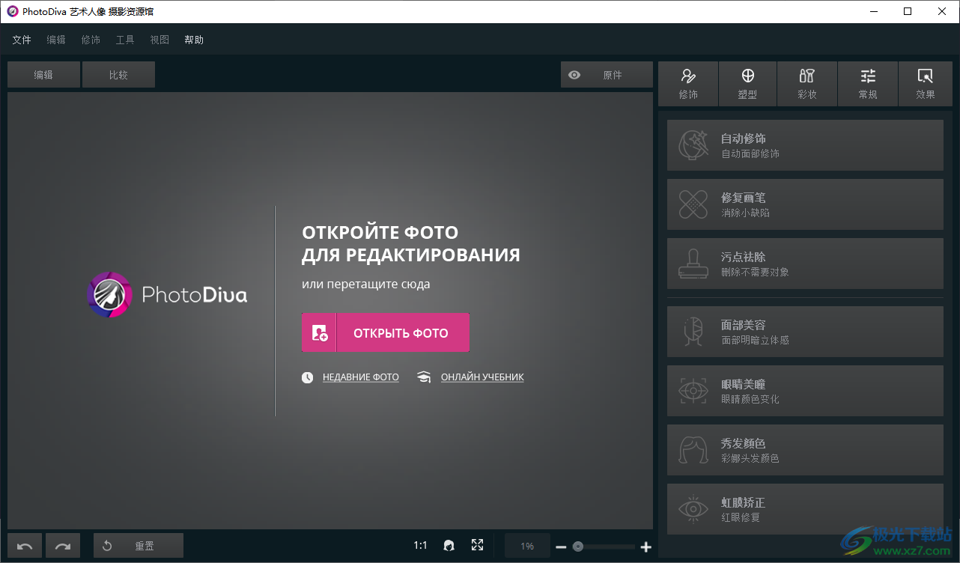Screen dimensions: 960x563
Task: Open the 编辑 menu in menu bar
Action: tap(56, 40)
